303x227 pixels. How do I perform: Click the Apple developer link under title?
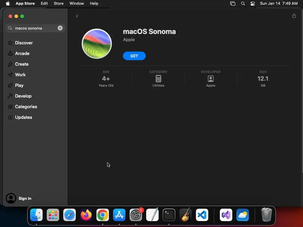tap(129, 39)
